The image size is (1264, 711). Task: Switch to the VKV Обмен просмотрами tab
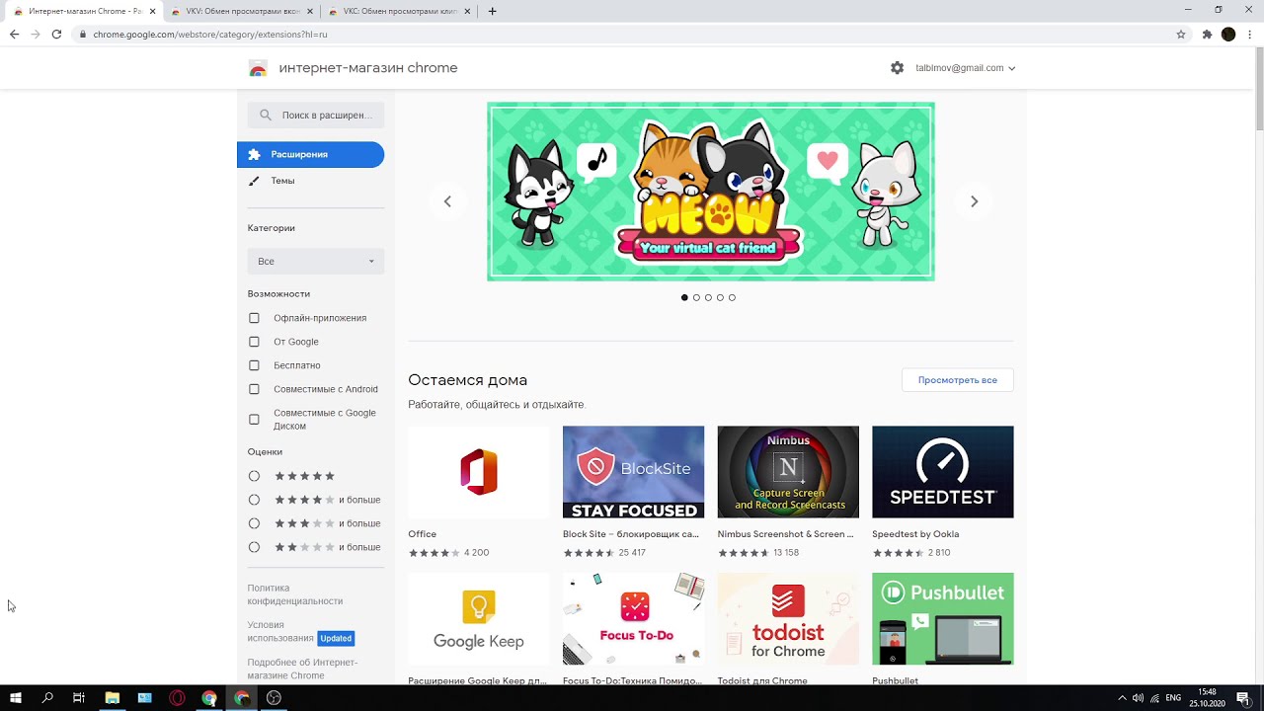tap(242, 12)
